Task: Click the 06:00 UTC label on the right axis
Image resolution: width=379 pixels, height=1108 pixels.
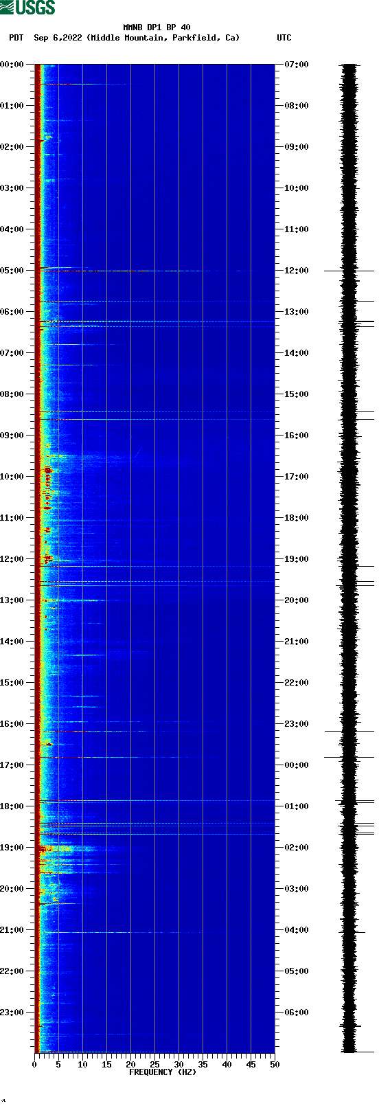Action: pyautogui.click(x=297, y=1013)
